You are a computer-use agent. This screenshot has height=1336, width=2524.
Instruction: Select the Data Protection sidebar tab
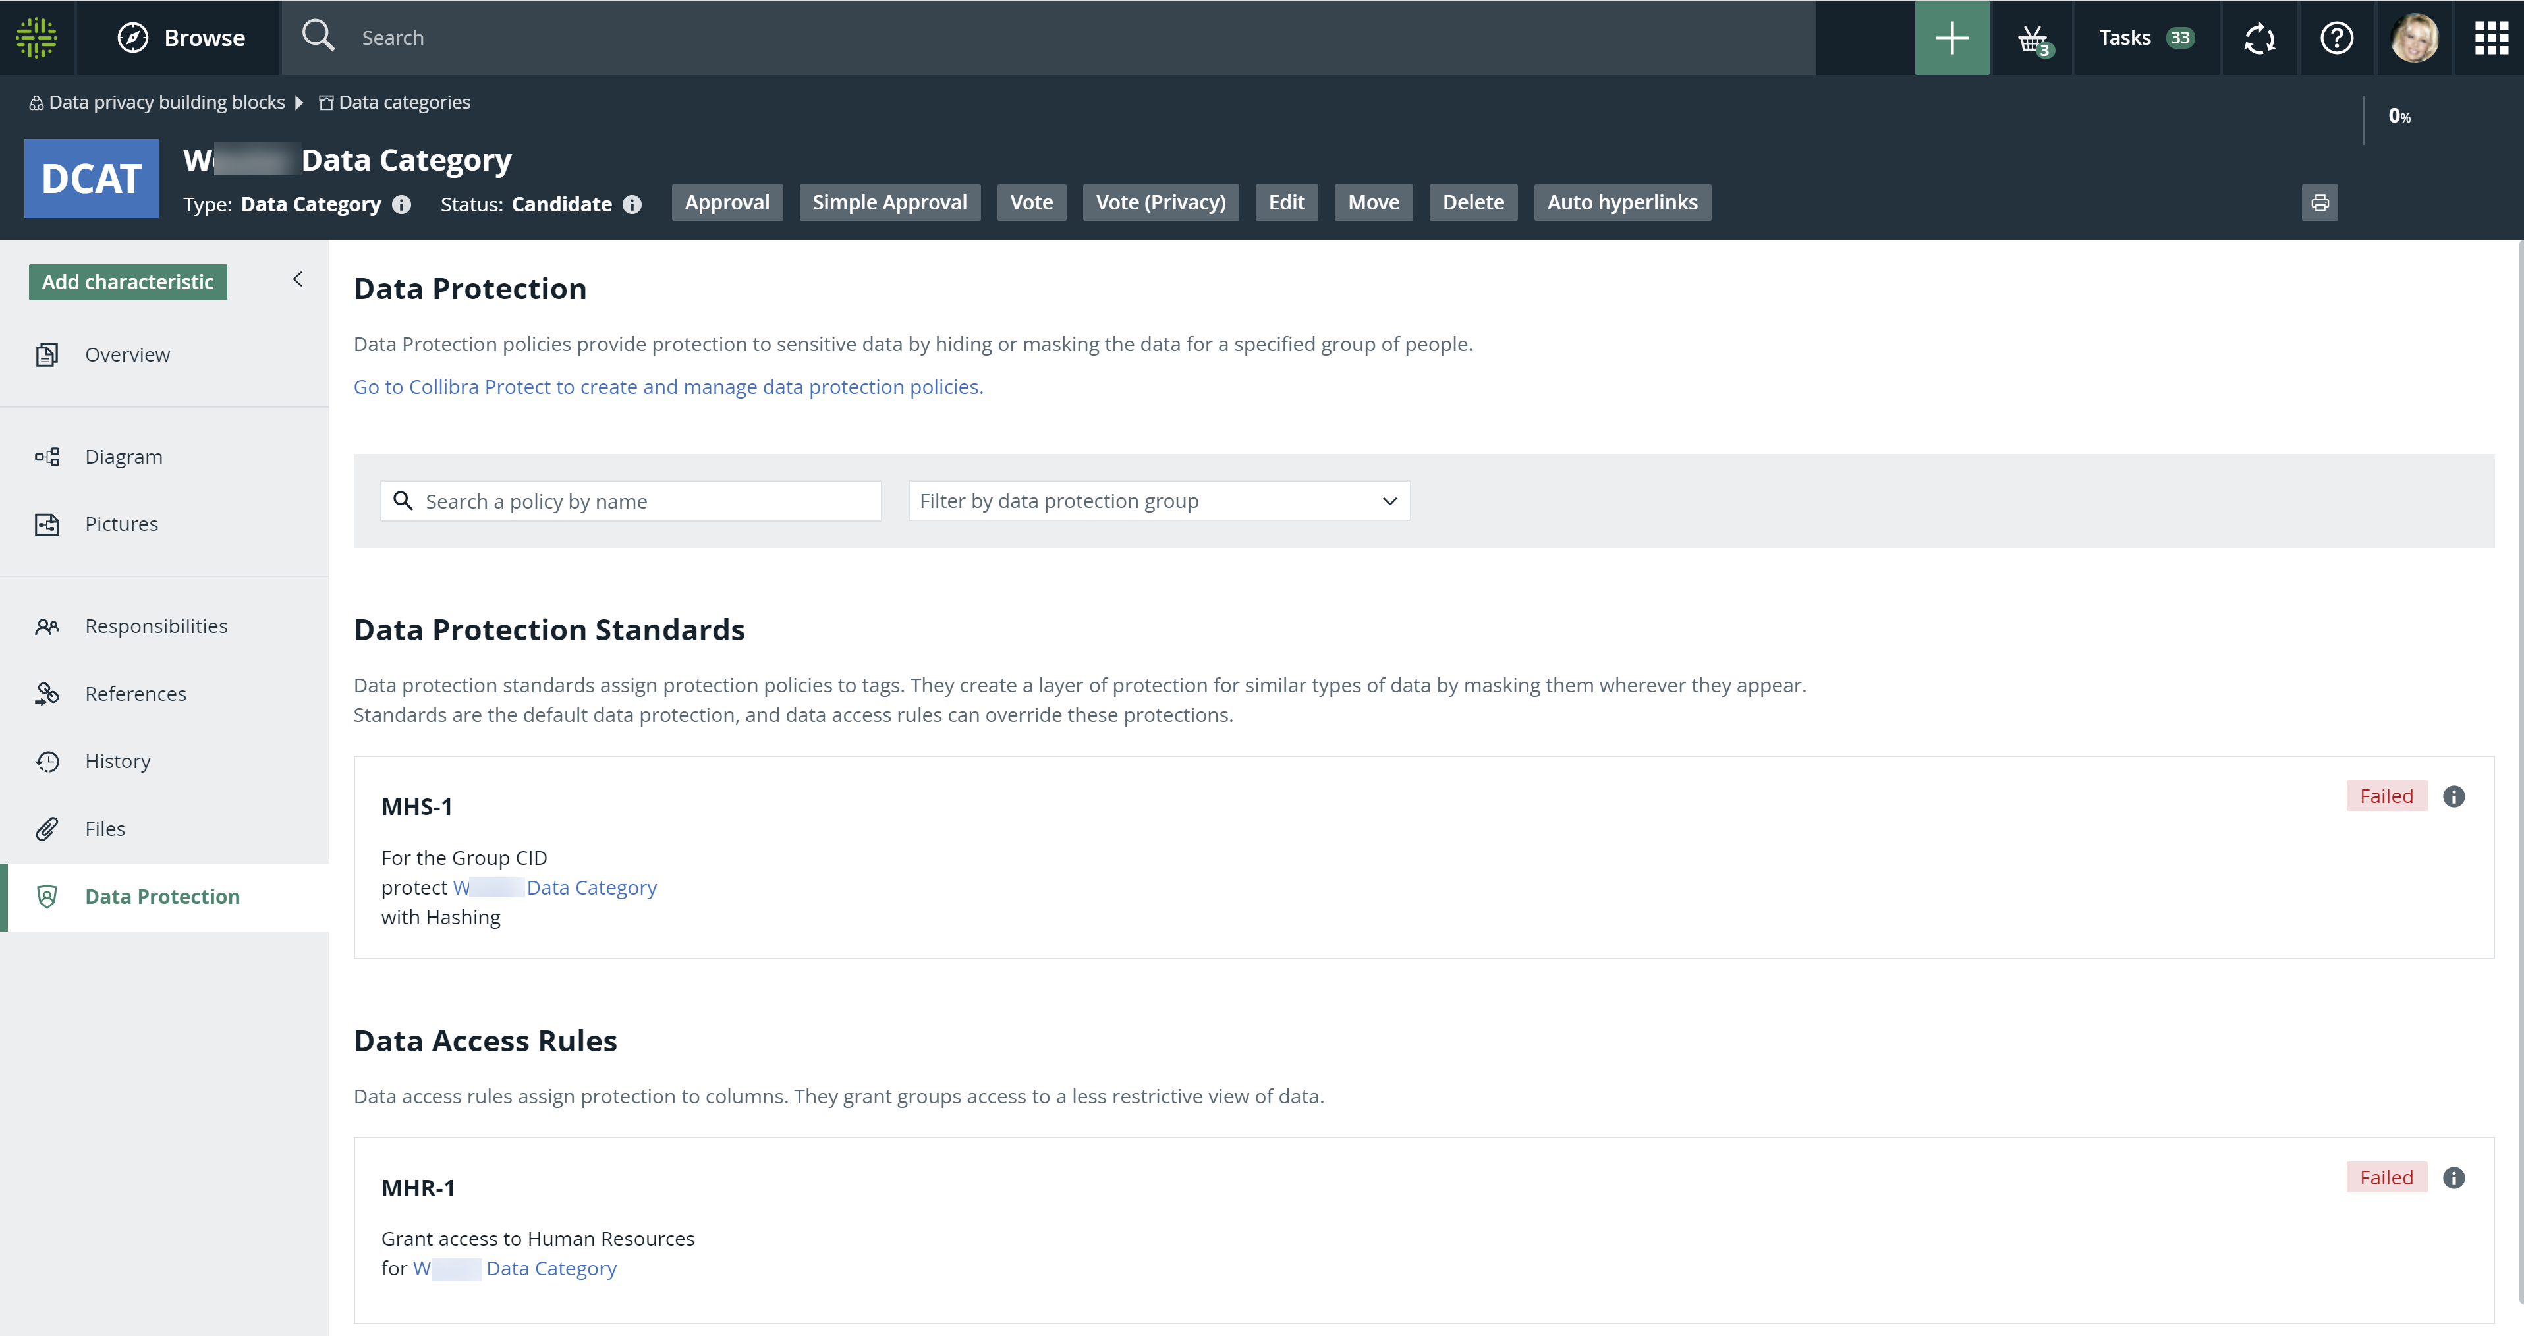(x=162, y=895)
